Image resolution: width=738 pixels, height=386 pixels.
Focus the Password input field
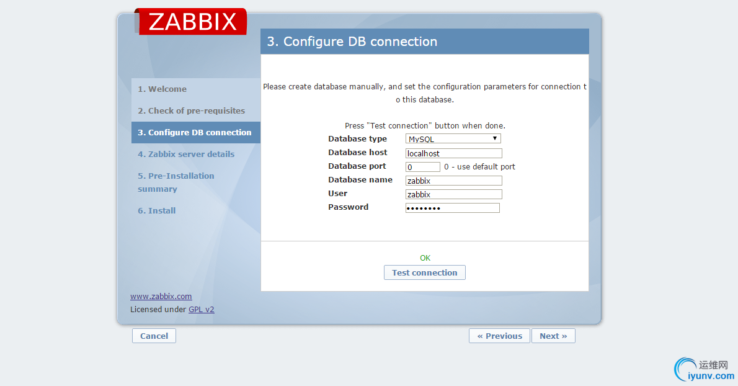tap(452, 208)
